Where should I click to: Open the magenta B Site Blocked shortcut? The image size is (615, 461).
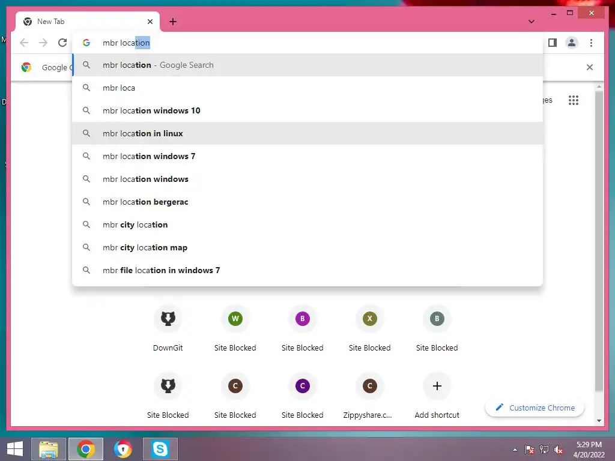click(303, 328)
